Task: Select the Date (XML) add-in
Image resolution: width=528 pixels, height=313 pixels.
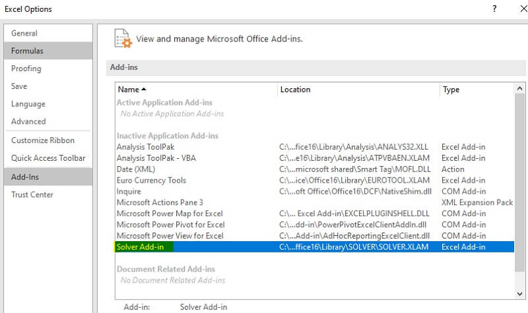Action: point(315,169)
